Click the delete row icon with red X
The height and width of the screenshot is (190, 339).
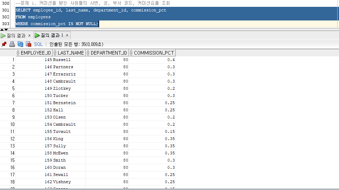point(28,44)
